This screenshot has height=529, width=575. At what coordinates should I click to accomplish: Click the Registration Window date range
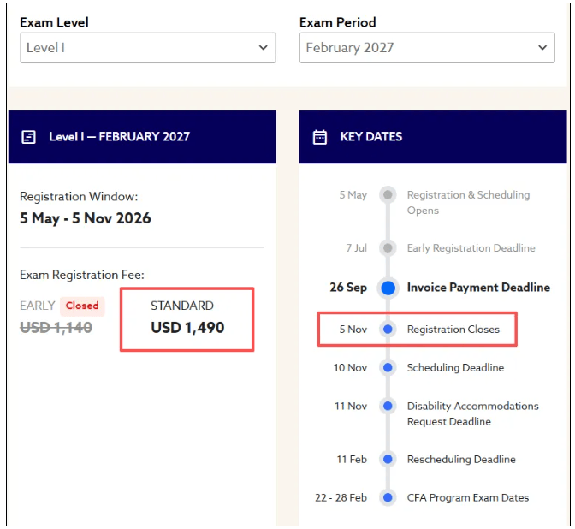(85, 218)
